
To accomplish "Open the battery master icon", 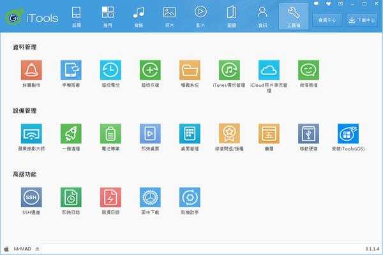I will 110,134.
